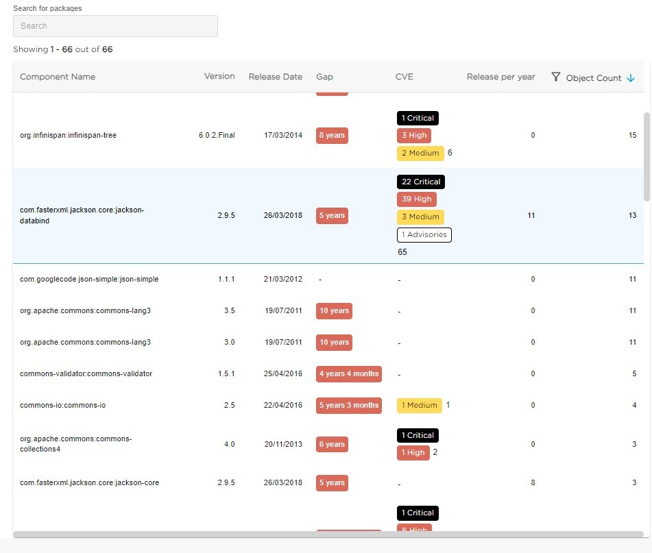This screenshot has height=553, width=652.
Task: Sort the table by Release Date
Action: click(x=276, y=77)
